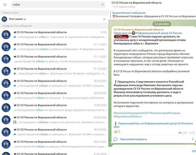Click forwarded arrow in first 30.07.2025 result
196x155 pixels.
[15, 134]
